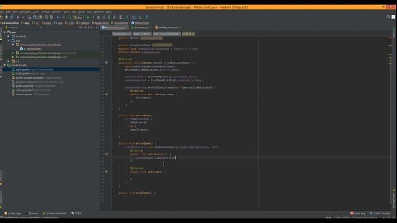Click onTick() in the editor breadcrumb bar

click(x=189, y=33)
